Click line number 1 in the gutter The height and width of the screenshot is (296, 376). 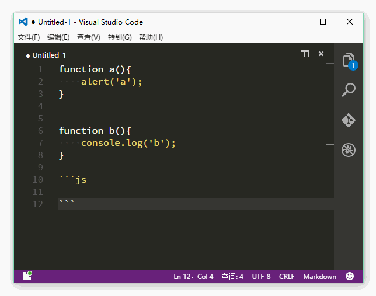tap(40, 69)
